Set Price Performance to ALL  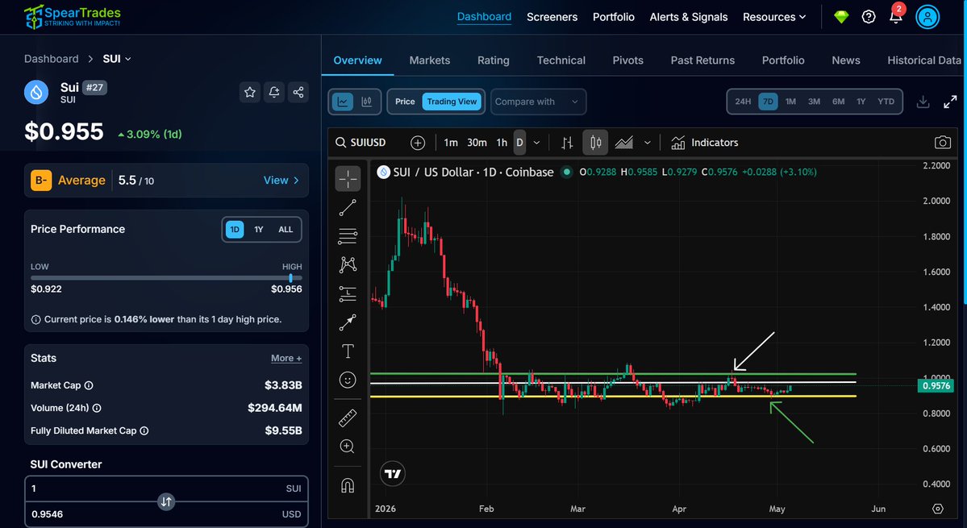pos(286,229)
